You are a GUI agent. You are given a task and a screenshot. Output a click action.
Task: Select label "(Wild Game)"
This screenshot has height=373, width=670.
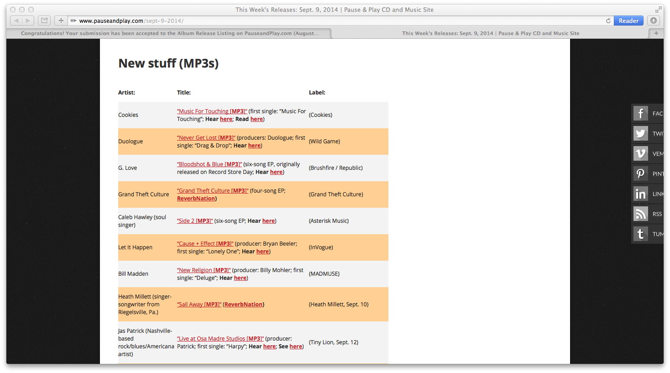click(x=325, y=142)
